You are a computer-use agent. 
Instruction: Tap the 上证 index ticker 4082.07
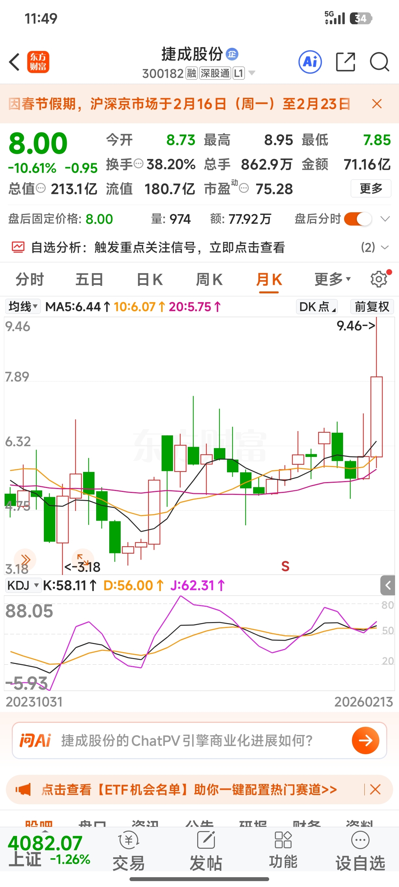pos(48,851)
